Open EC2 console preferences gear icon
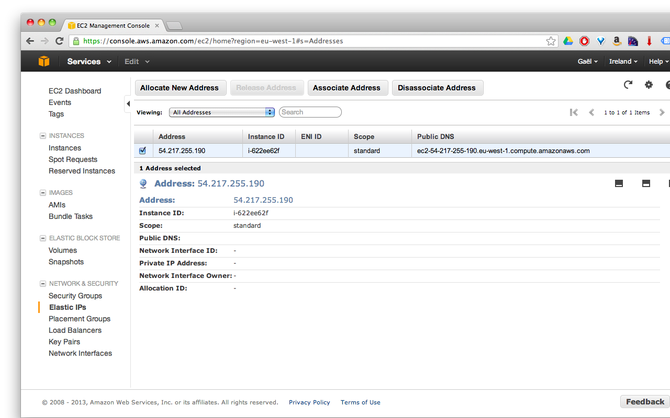670x418 pixels. (649, 84)
